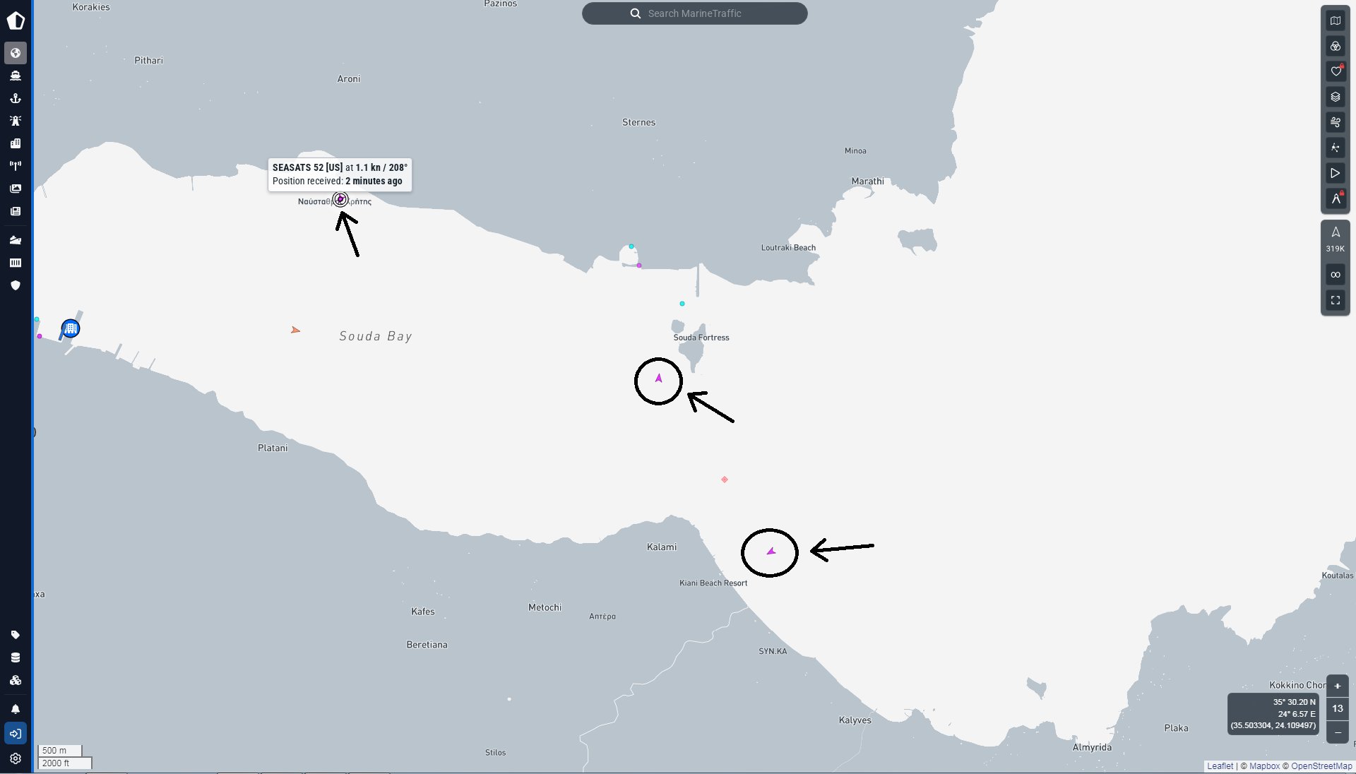Toggle the 319K vessels display button

(x=1335, y=239)
